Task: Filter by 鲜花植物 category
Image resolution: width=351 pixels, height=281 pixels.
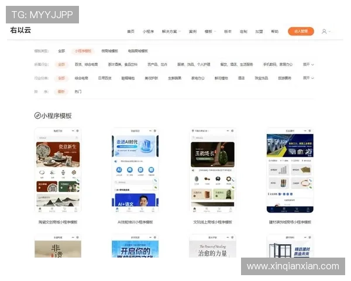Action: (221, 78)
